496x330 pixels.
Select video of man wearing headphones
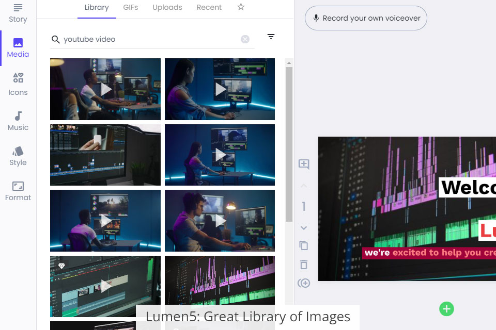220,220
